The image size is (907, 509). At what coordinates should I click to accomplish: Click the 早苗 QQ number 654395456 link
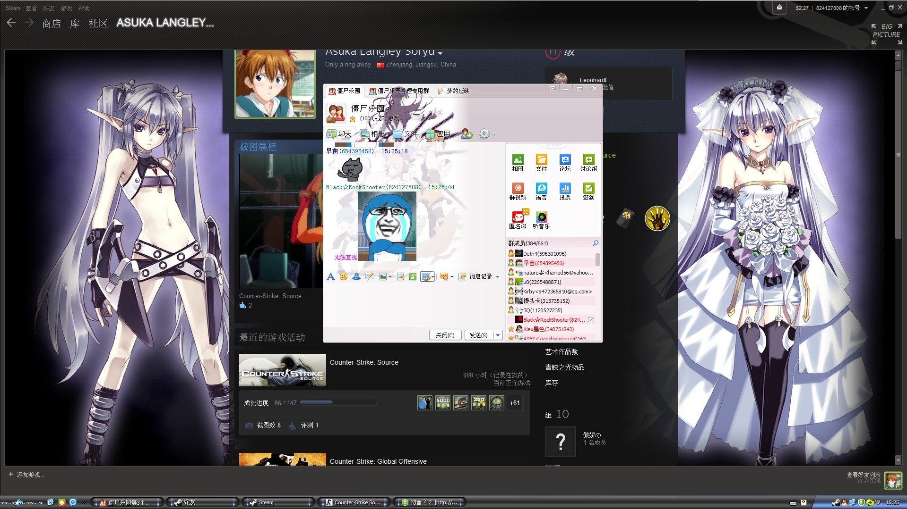356,151
